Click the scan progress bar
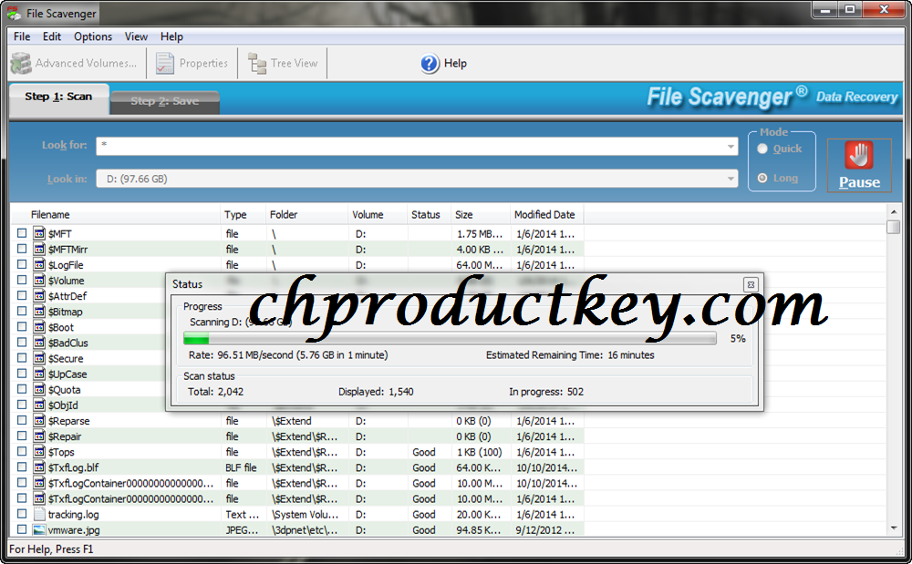Screen dimensions: 912x564 [x=450, y=339]
